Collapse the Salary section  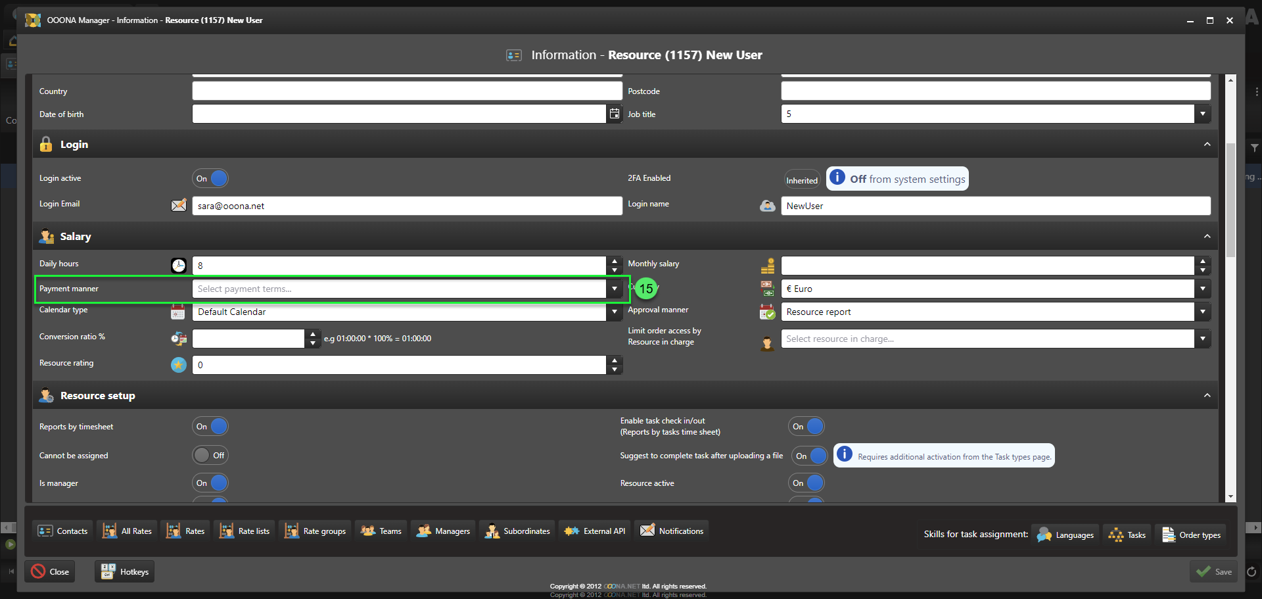tap(1207, 237)
